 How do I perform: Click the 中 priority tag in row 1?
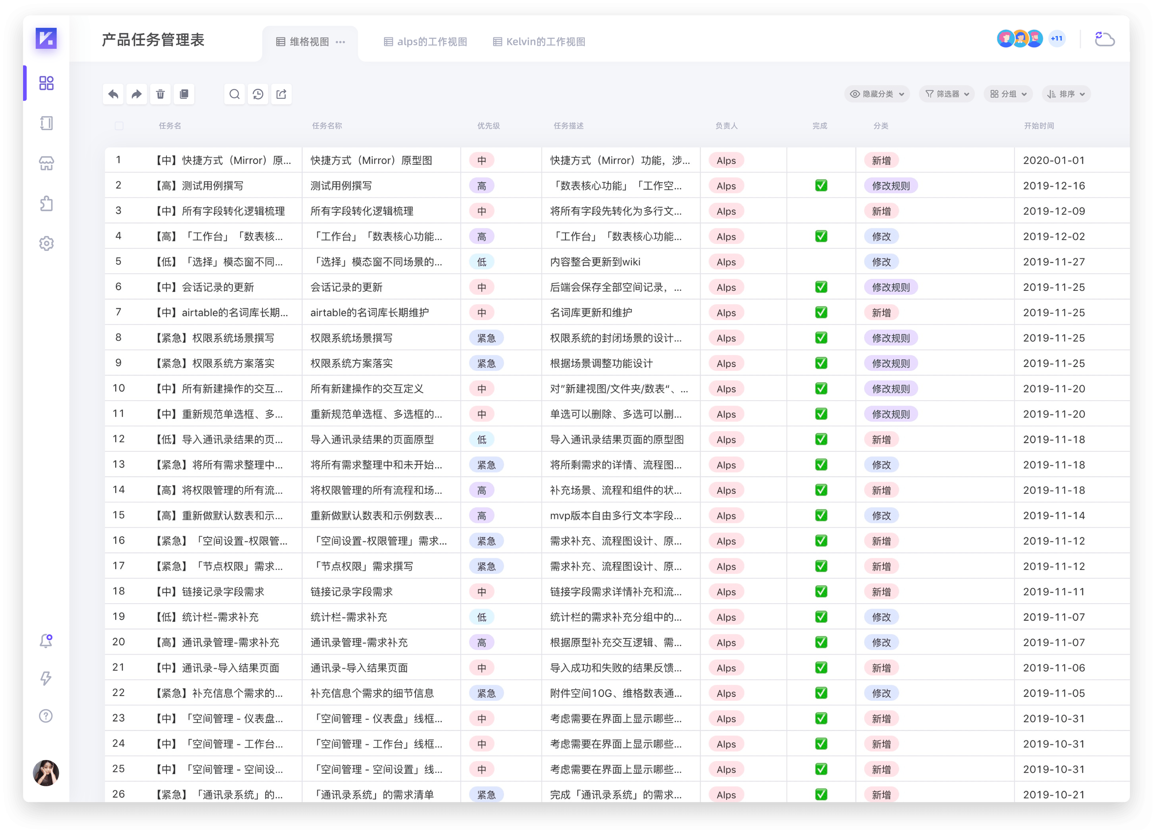(x=482, y=161)
